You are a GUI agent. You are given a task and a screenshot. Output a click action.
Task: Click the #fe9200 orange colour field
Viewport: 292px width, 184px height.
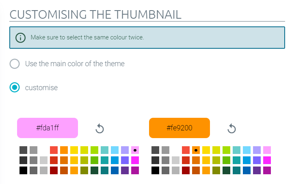tap(180, 128)
